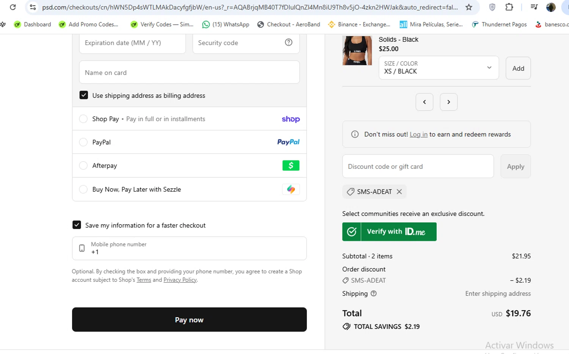569x354 pixels.
Task: Select Buy Now, Pay Later with Sezzle
Action: 83,189
